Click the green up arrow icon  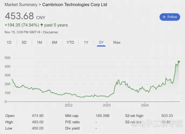(42, 25)
